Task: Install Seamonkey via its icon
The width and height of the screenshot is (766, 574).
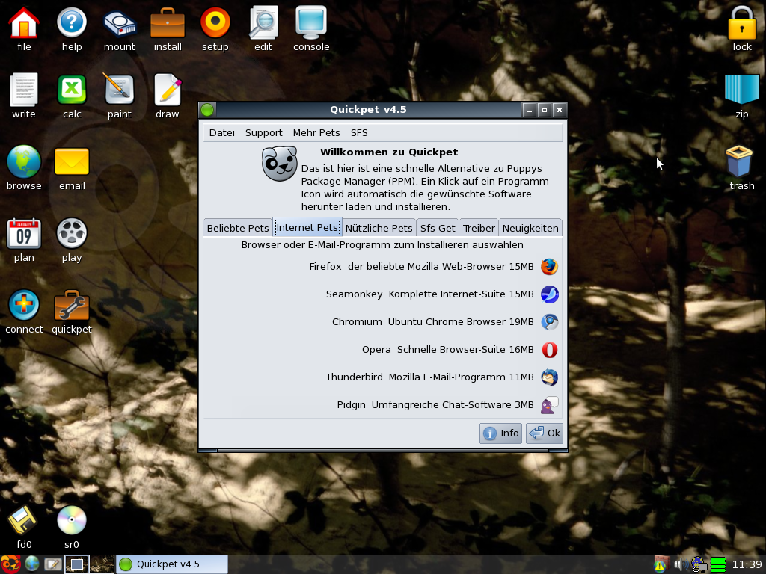Action: (549, 294)
